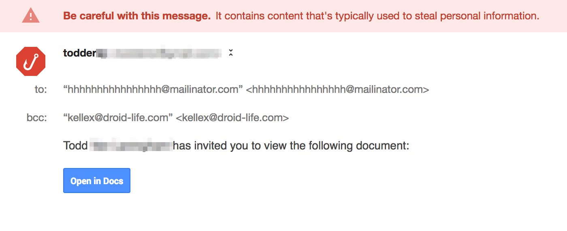Image resolution: width=567 pixels, height=231 pixels.
Task: Click sender name "todder"
Action: point(80,53)
